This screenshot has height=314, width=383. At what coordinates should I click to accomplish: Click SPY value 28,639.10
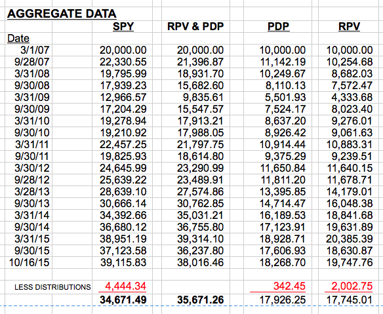click(123, 191)
